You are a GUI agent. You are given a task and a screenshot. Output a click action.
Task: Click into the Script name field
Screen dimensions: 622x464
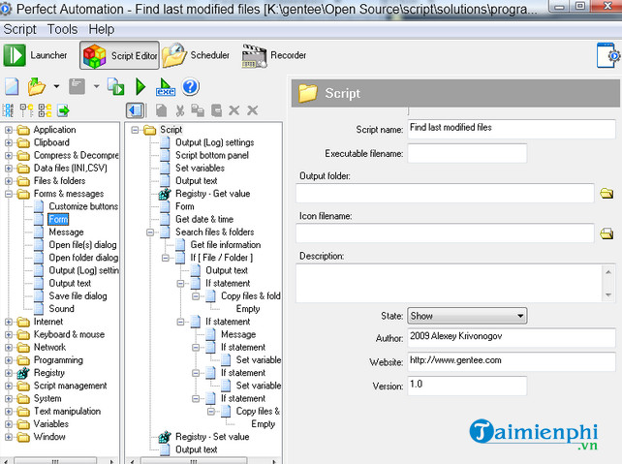coord(511,127)
